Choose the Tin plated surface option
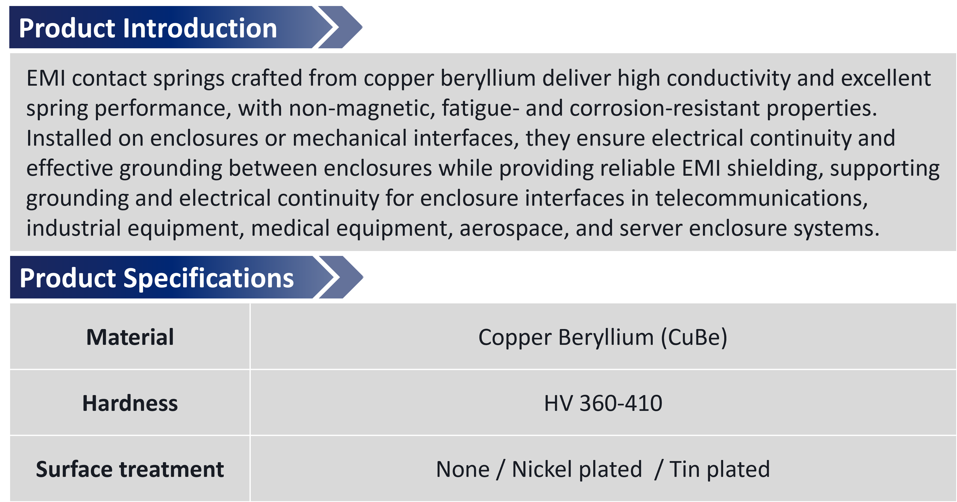Image resolution: width=957 pixels, height=502 pixels. (x=719, y=469)
